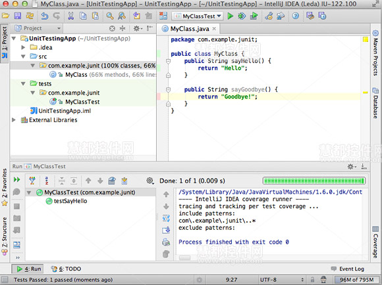
Task: Undo the last action
Action: click(x=44, y=16)
